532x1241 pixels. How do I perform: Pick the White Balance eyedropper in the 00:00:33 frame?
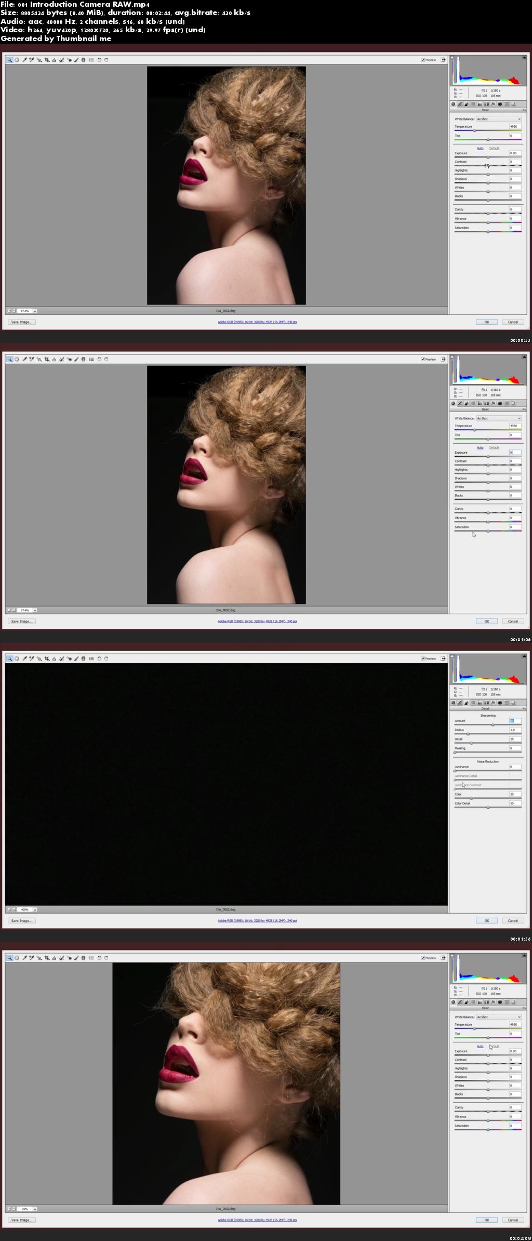tap(24, 60)
